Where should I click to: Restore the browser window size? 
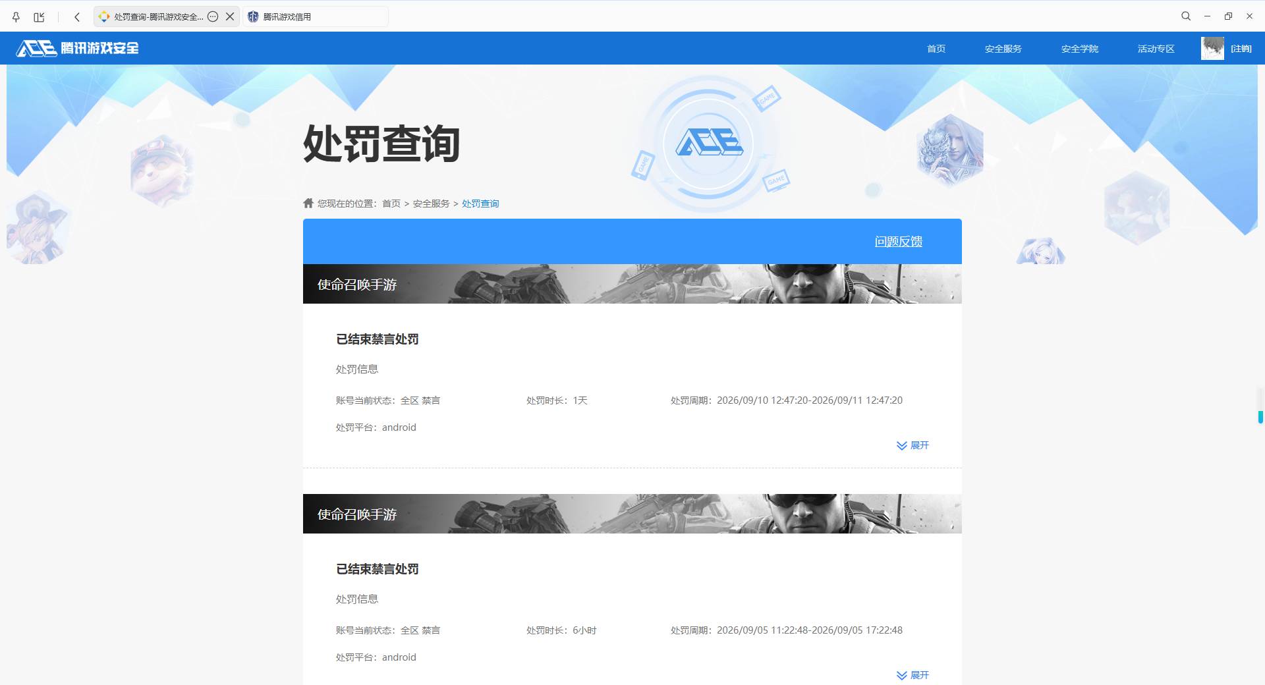[x=1228, y=16]
